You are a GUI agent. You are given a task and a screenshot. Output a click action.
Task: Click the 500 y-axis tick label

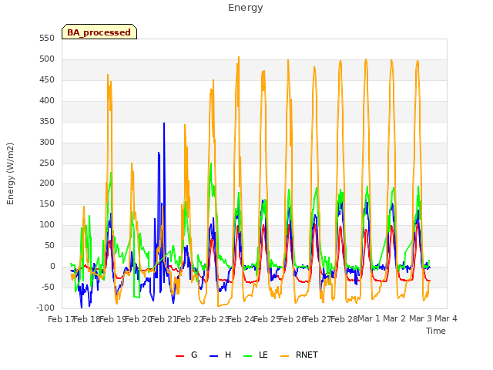click(47, 59)
